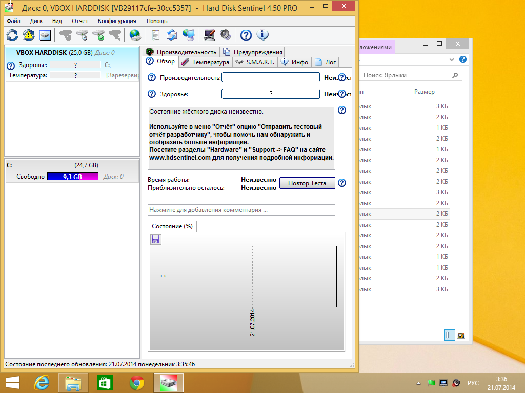Click the toolbar info bubble icon
Screen dimensions: 525x393
point(262,35)
